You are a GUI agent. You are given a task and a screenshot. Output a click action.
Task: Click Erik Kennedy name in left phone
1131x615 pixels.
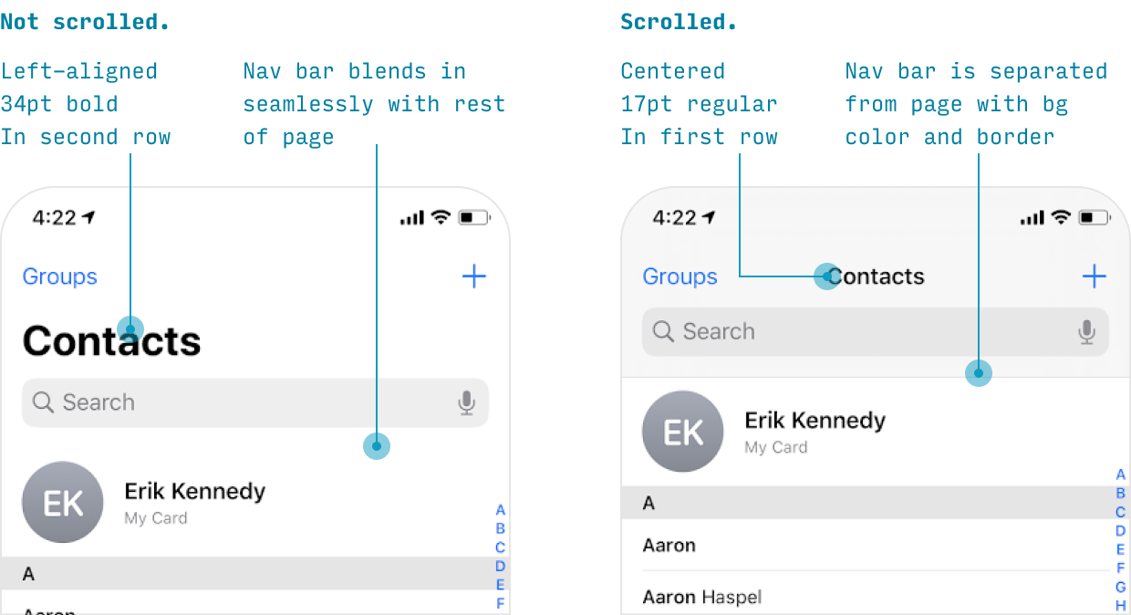pos(195,491)
